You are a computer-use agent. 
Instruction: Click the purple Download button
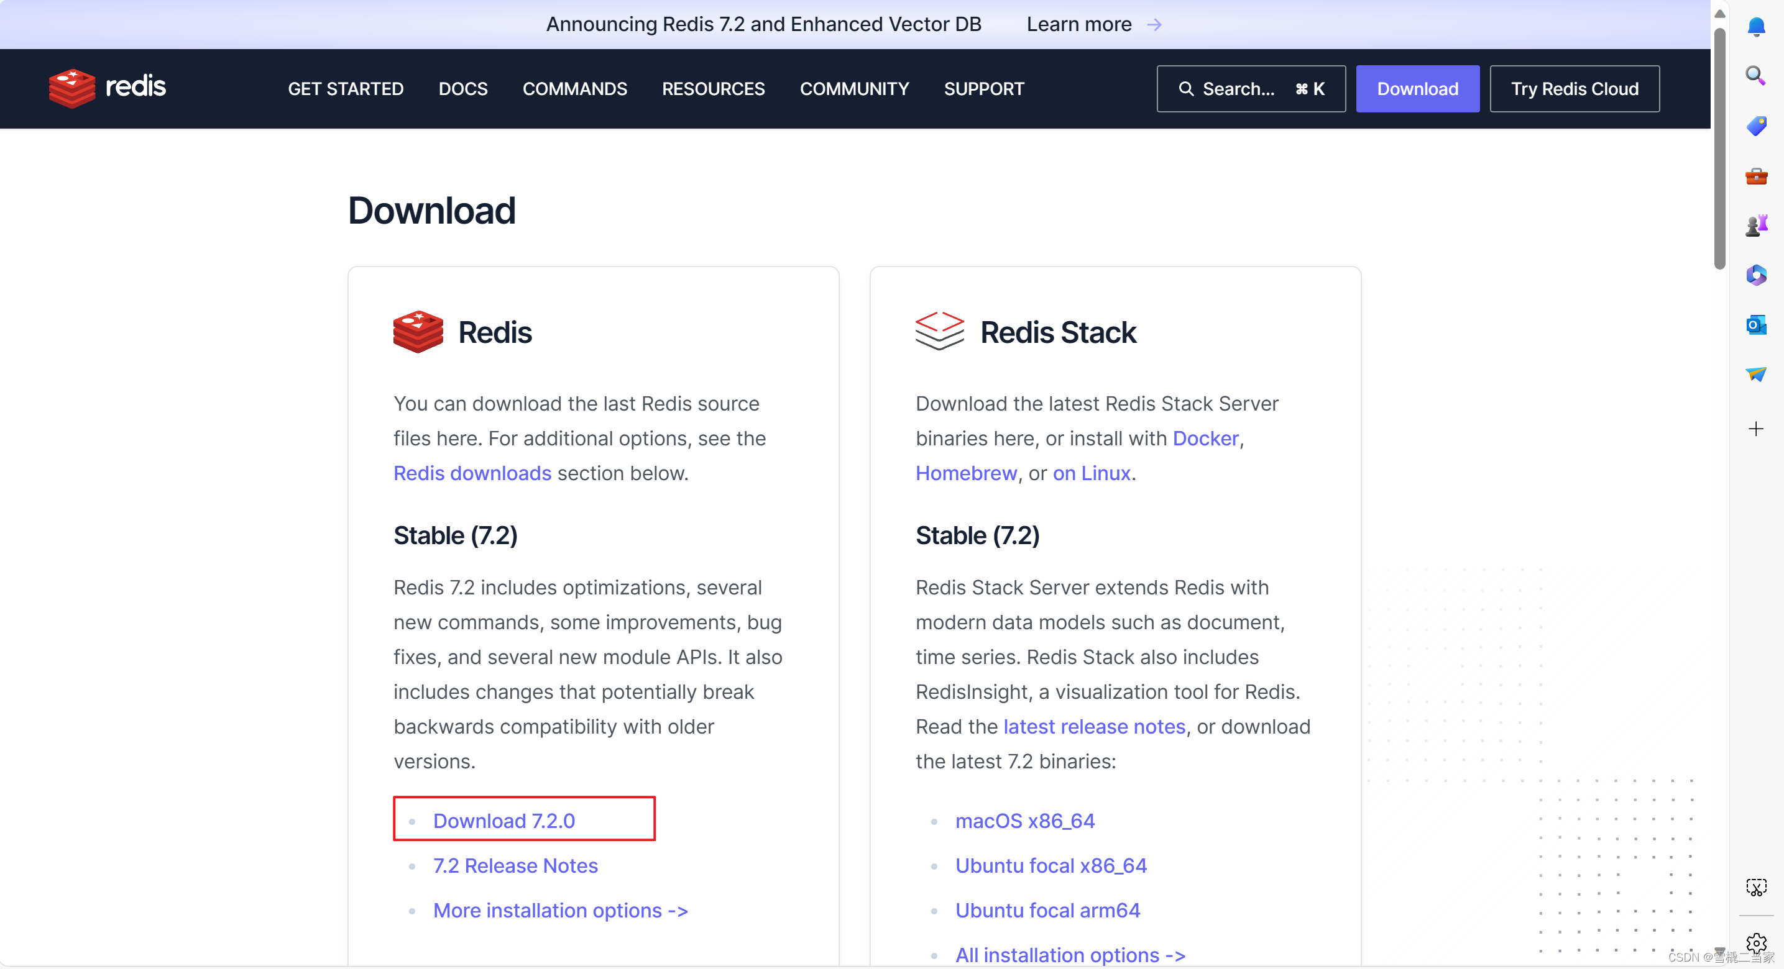coord(1417,89)
